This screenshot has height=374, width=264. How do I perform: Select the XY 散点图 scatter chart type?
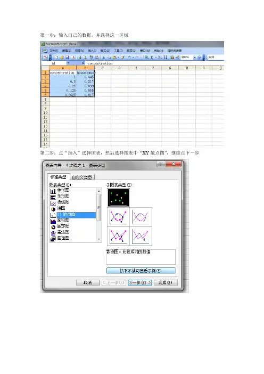click(73, 214)
